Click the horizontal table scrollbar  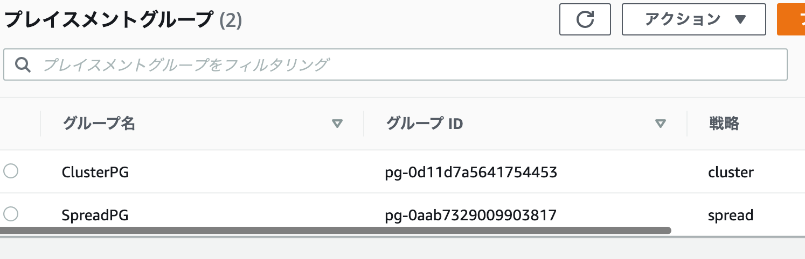(335, 231)
